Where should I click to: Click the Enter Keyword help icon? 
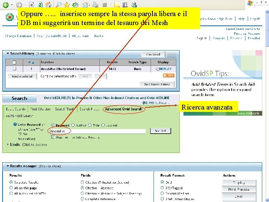pyautogui.click(x=15, y=124)
